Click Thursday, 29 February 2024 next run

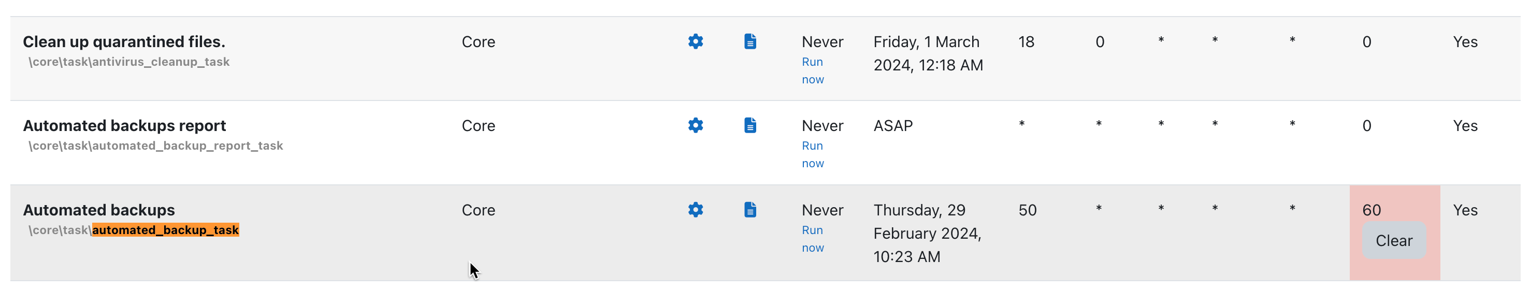pos(927,233)
